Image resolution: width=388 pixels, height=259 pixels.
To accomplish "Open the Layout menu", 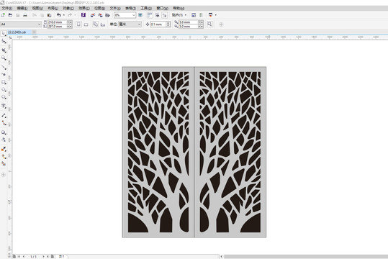I will click(x=53, y=8).
